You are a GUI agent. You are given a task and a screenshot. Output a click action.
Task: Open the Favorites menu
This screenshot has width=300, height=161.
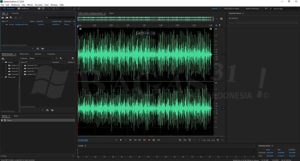tap(39, 5)
